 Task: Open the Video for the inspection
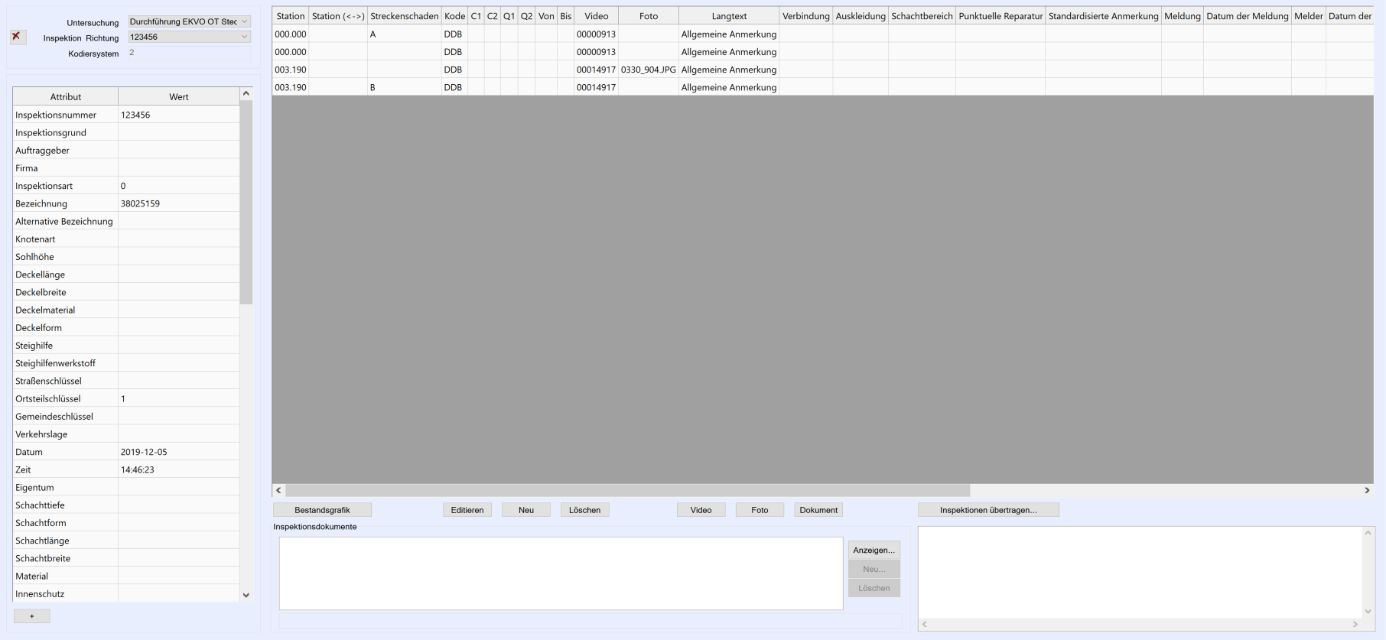701,510
